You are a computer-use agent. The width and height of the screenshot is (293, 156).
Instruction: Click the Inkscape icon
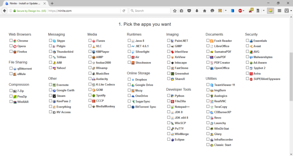point(172,63)
